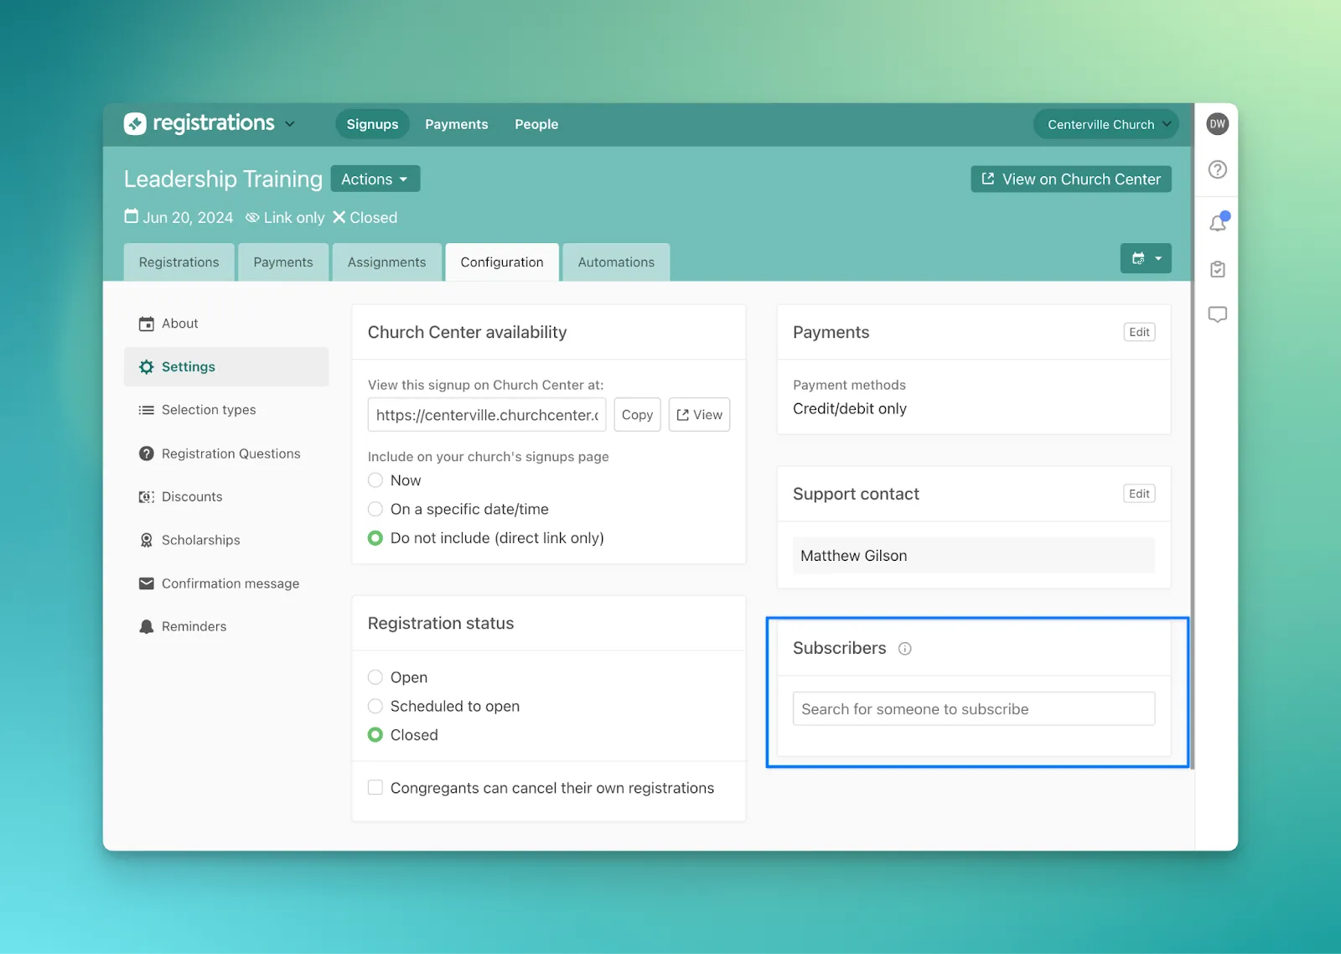This screenshot has height=954, width=1341.
Task: Go to Payments in top navigation
Action: point(456,124)
